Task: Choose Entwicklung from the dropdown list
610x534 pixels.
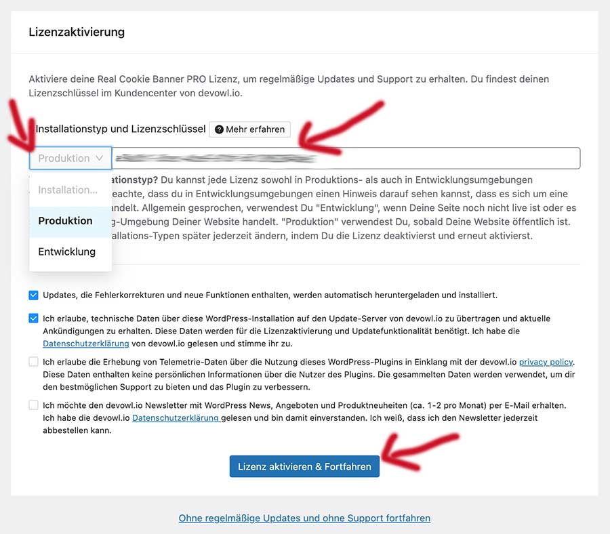Action: click(x=66, y=251)
